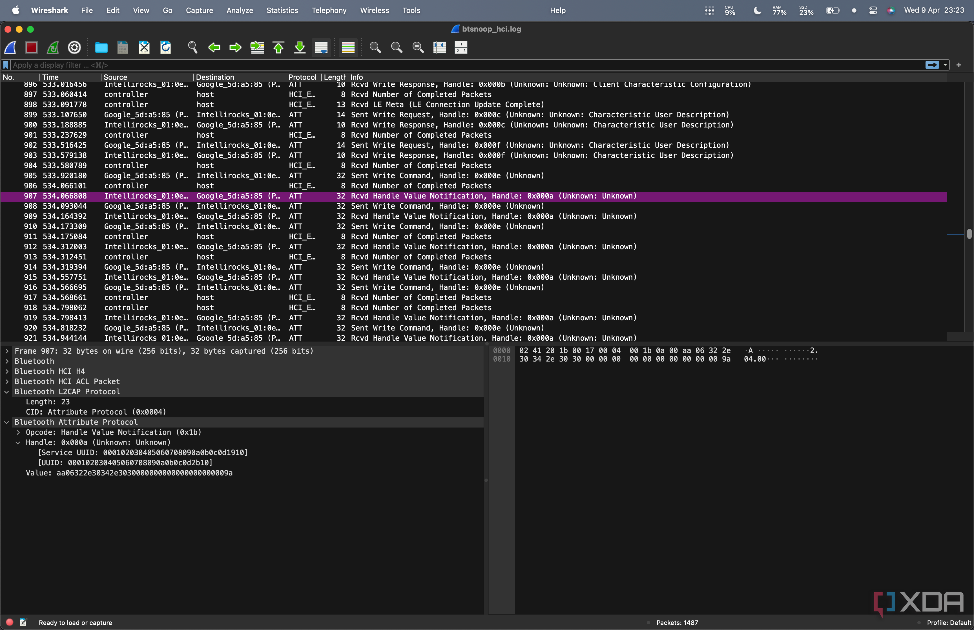Zoom out on packet text
The width and height of the screenshot is (974, 630).
[397, 47]
